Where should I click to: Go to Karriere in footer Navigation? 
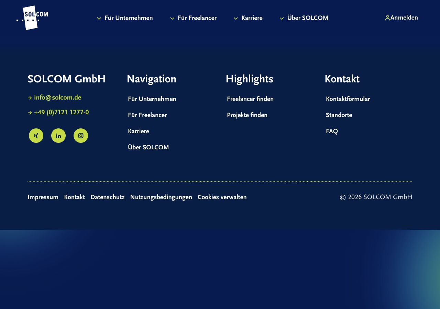pos(139,131)
